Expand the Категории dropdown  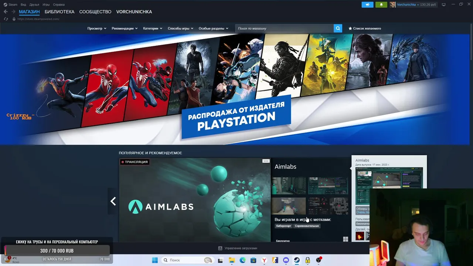[x=153, y=28]
